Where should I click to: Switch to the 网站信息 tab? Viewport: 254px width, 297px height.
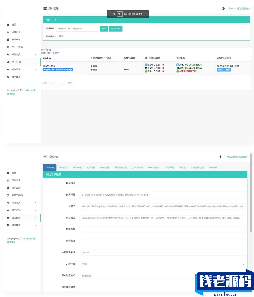50,167
